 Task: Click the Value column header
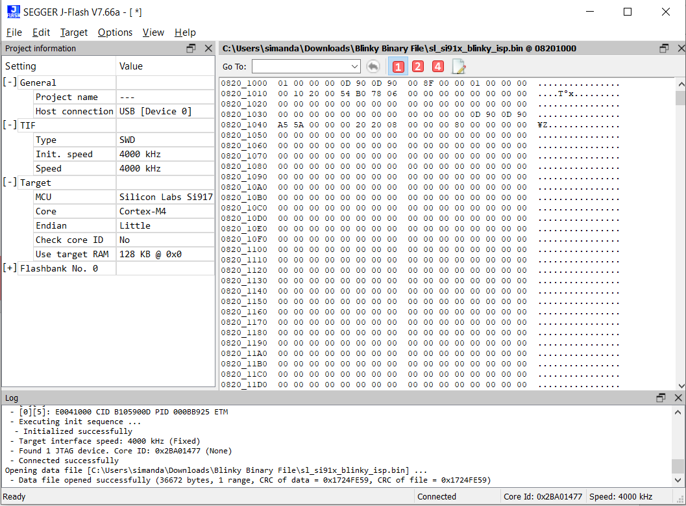click(165, 66)
